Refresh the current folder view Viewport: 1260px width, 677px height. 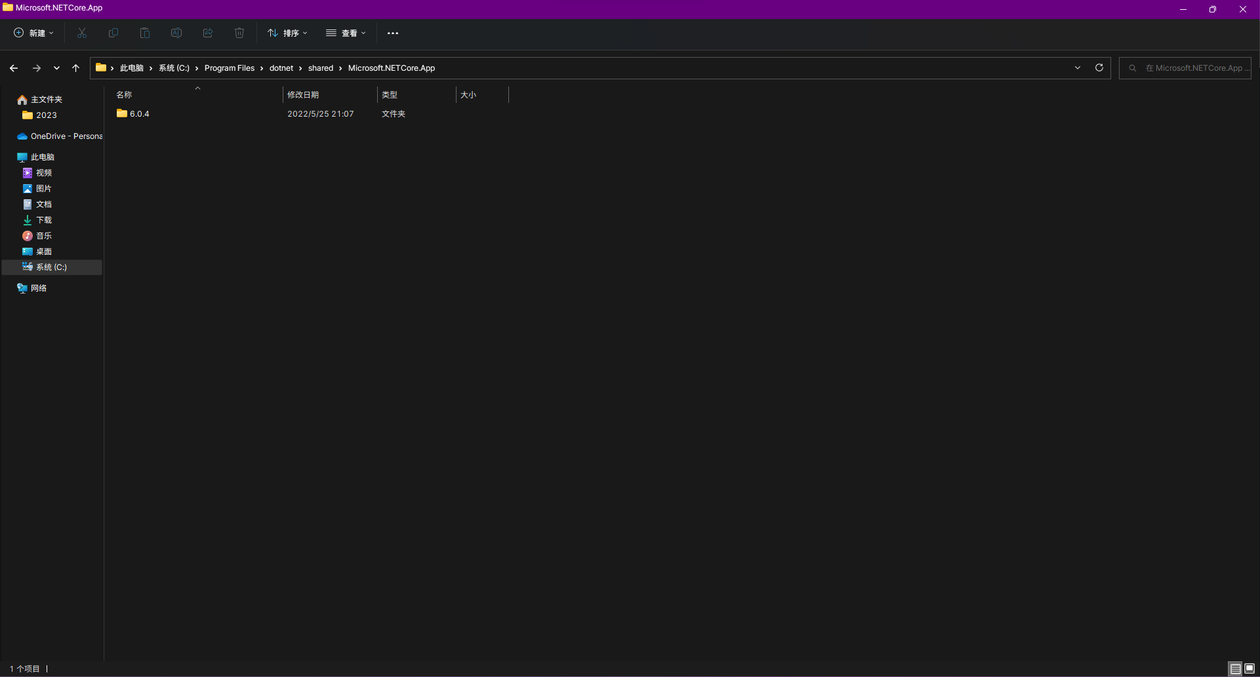coord(1099,68)
